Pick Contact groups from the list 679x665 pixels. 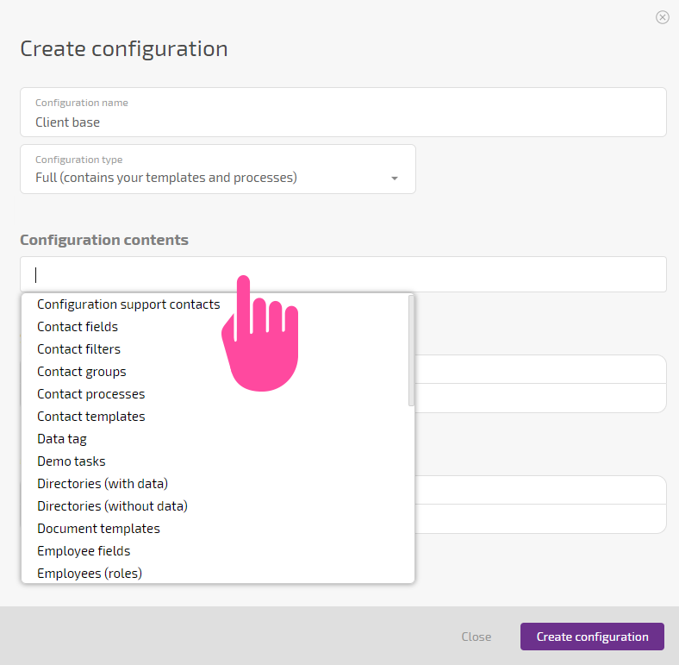coord(81,372)
